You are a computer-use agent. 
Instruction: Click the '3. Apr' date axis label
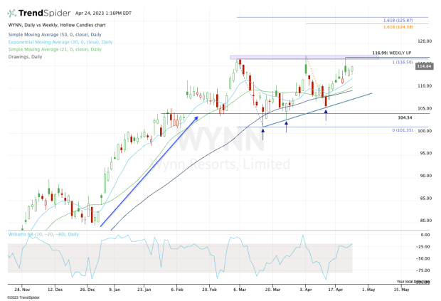pyautogui.click(x=306, y=290)
